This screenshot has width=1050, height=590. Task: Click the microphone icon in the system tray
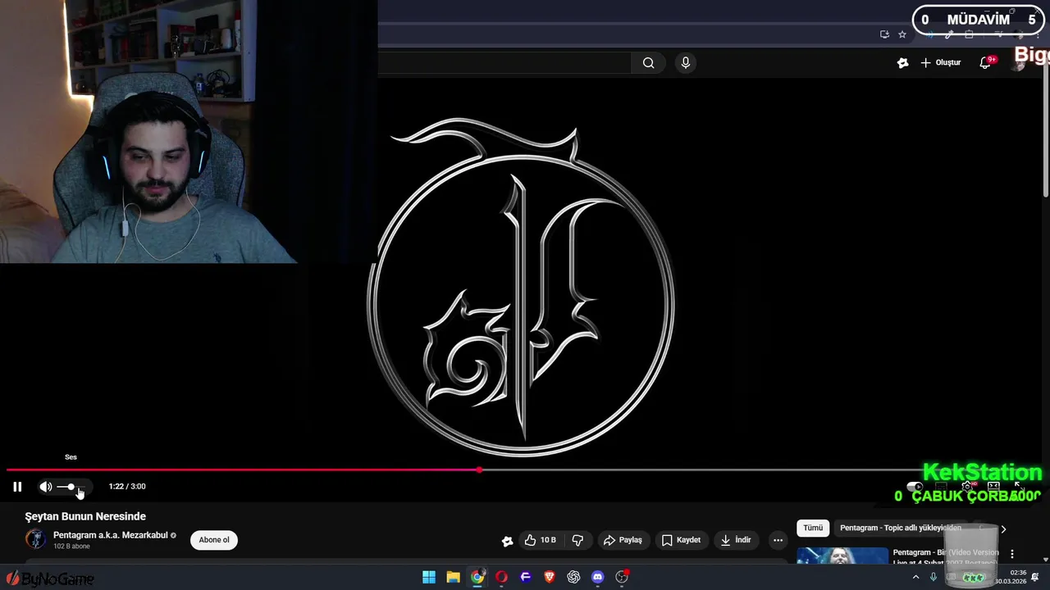point(934,578)
